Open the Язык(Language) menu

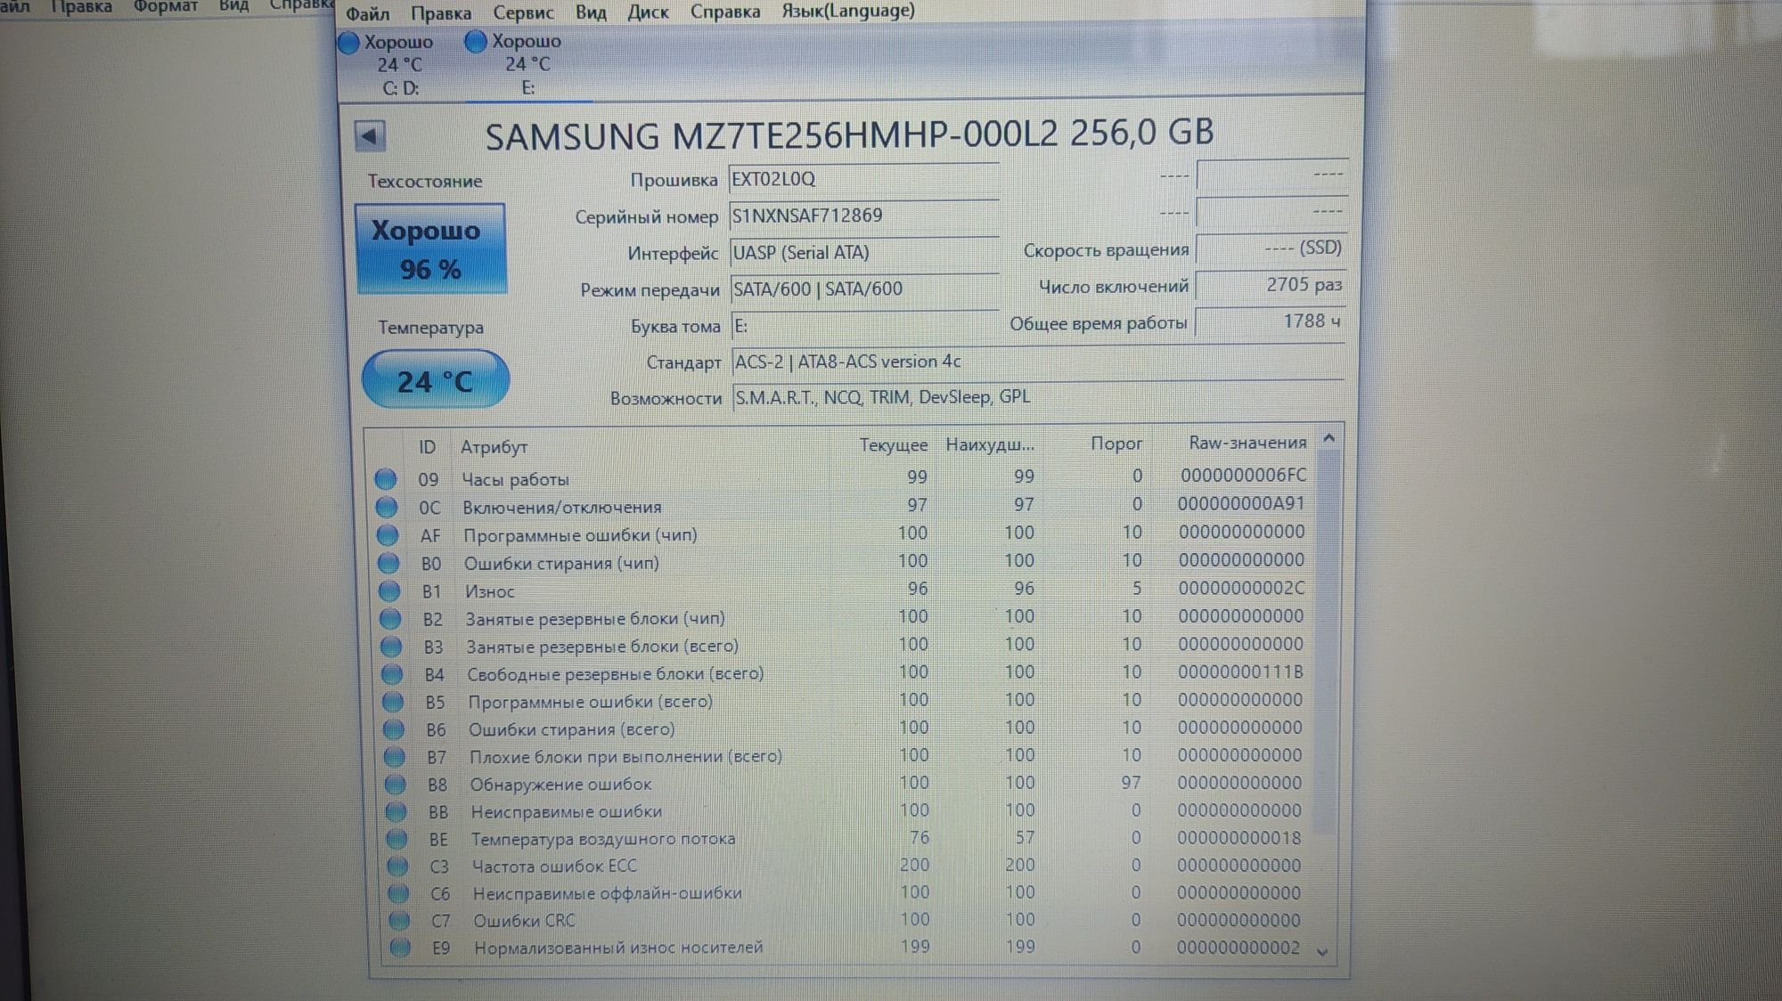tap(848, 11)
